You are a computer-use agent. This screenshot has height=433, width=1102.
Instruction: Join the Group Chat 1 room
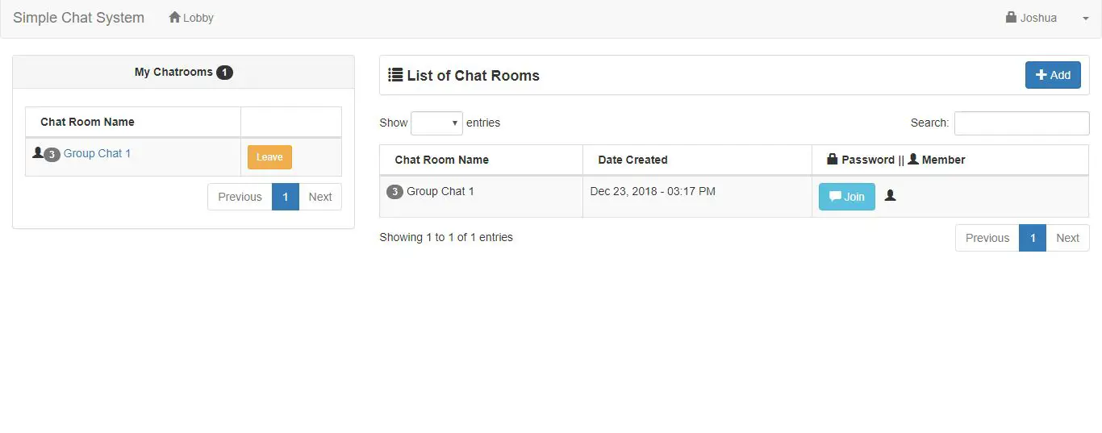pyautogui.click(x=846, y=197)
